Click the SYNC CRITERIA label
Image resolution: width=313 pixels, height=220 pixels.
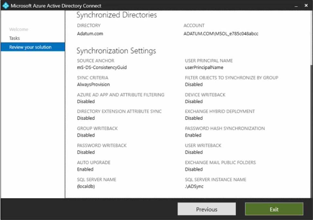coord(93,78)
